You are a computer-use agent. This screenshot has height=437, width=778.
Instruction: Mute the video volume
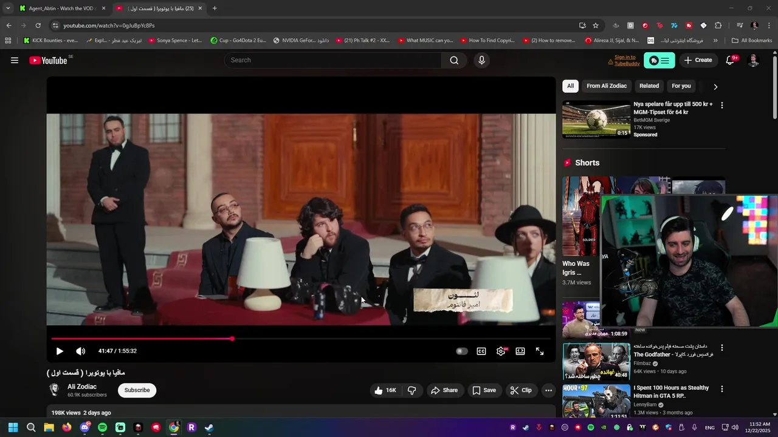click(80, 351)
